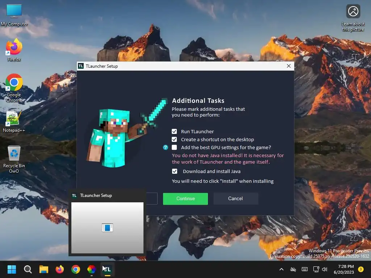This screenshot has height=278, width=371.
Task: Open the clock showing 7:28 PM
Action: 344,269
